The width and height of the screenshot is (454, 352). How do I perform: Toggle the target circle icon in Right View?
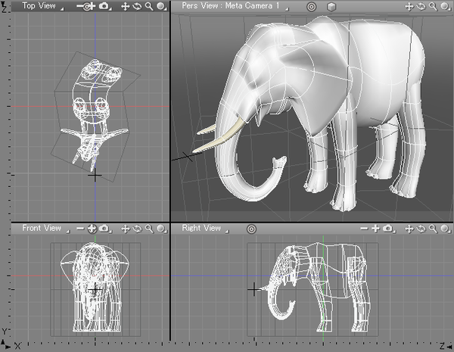click(252, 228)
